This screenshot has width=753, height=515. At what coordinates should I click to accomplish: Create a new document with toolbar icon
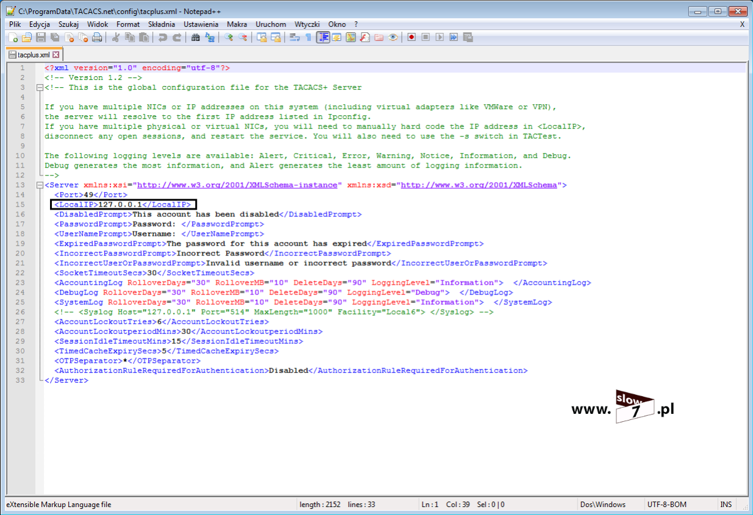click(x=13, y=37)
